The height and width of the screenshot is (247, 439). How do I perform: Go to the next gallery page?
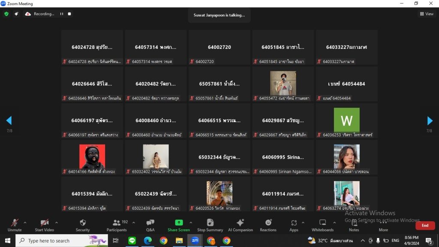point(430,120)
